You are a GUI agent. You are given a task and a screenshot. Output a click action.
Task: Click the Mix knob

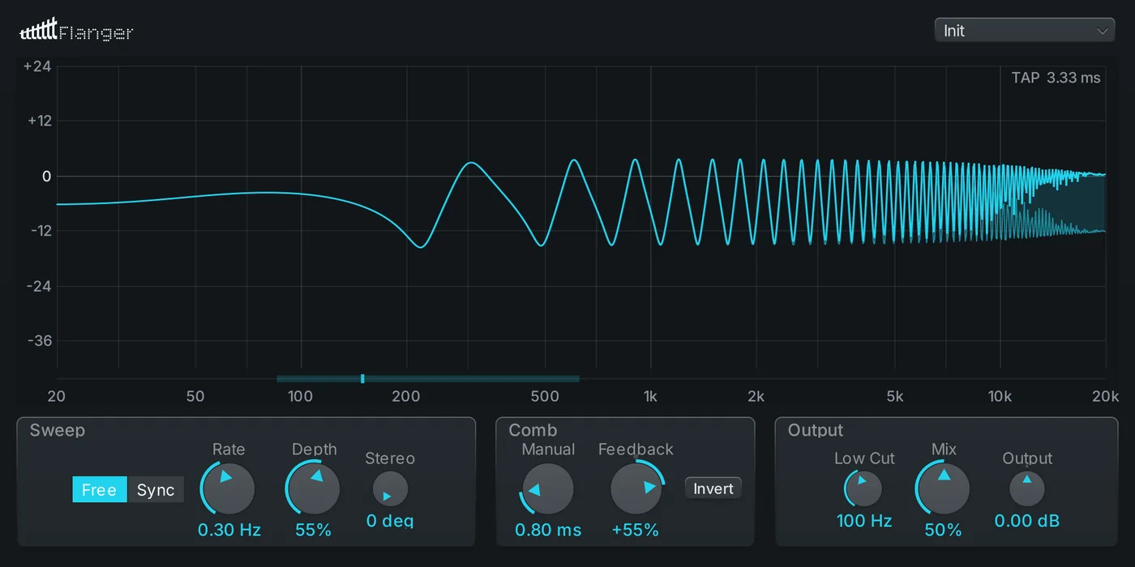[x=943, y=488]
